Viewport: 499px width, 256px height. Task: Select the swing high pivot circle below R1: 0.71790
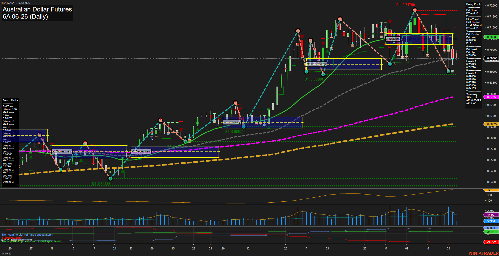point(414,10)
